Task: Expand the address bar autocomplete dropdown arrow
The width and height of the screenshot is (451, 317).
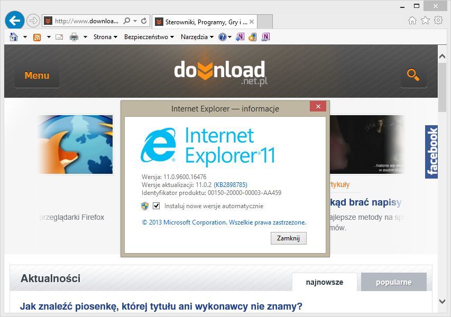Action: (x=135, y=21)
